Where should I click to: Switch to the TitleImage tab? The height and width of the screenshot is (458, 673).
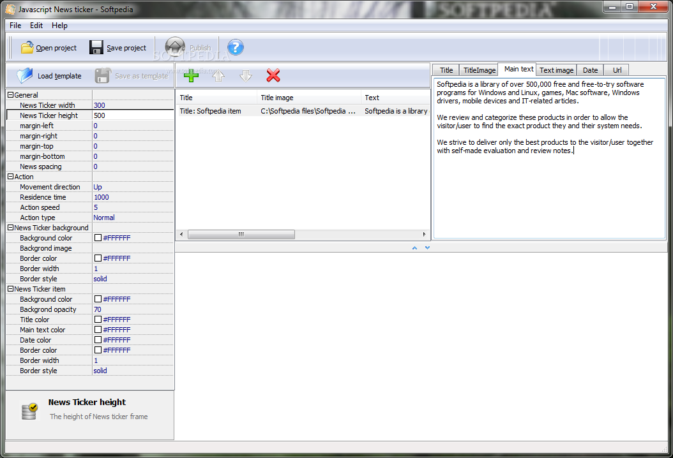point(480,70)
